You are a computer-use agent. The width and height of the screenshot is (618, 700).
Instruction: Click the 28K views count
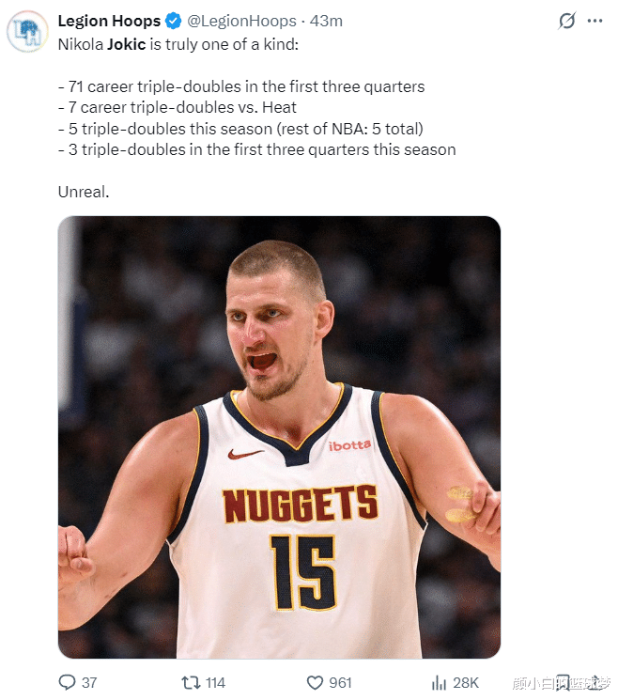pos(467,682)
